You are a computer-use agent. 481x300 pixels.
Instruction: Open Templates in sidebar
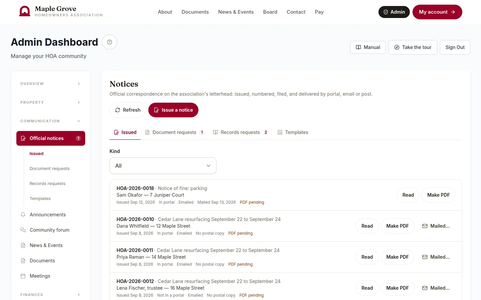pyautogui.click(x=40, y=199)
